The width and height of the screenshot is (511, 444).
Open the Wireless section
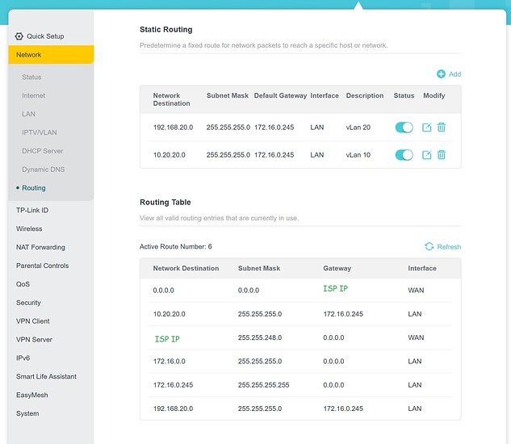point(29,228)
